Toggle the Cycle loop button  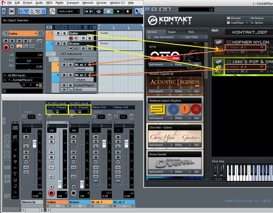98,11
